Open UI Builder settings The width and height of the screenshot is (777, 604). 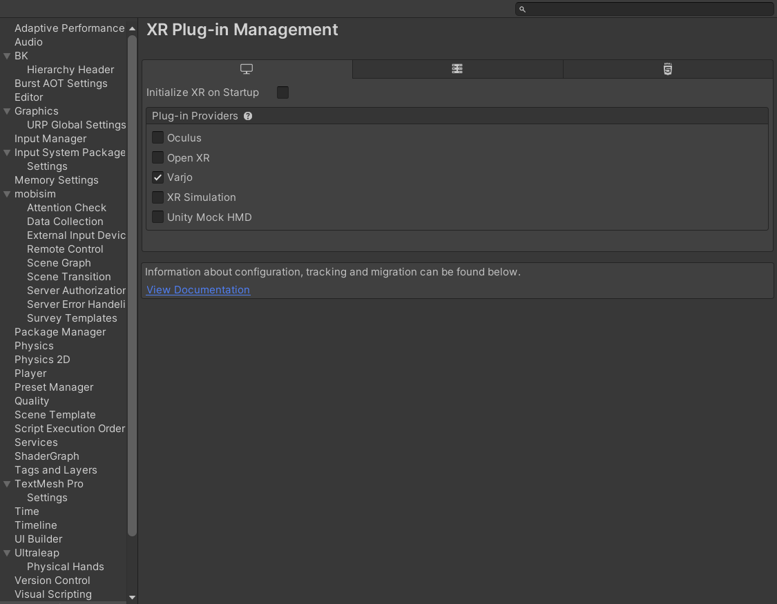39,539
